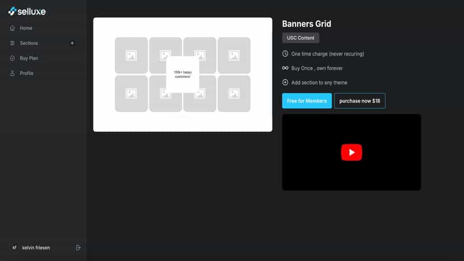Click the Profile person icon

click(12, 73)
